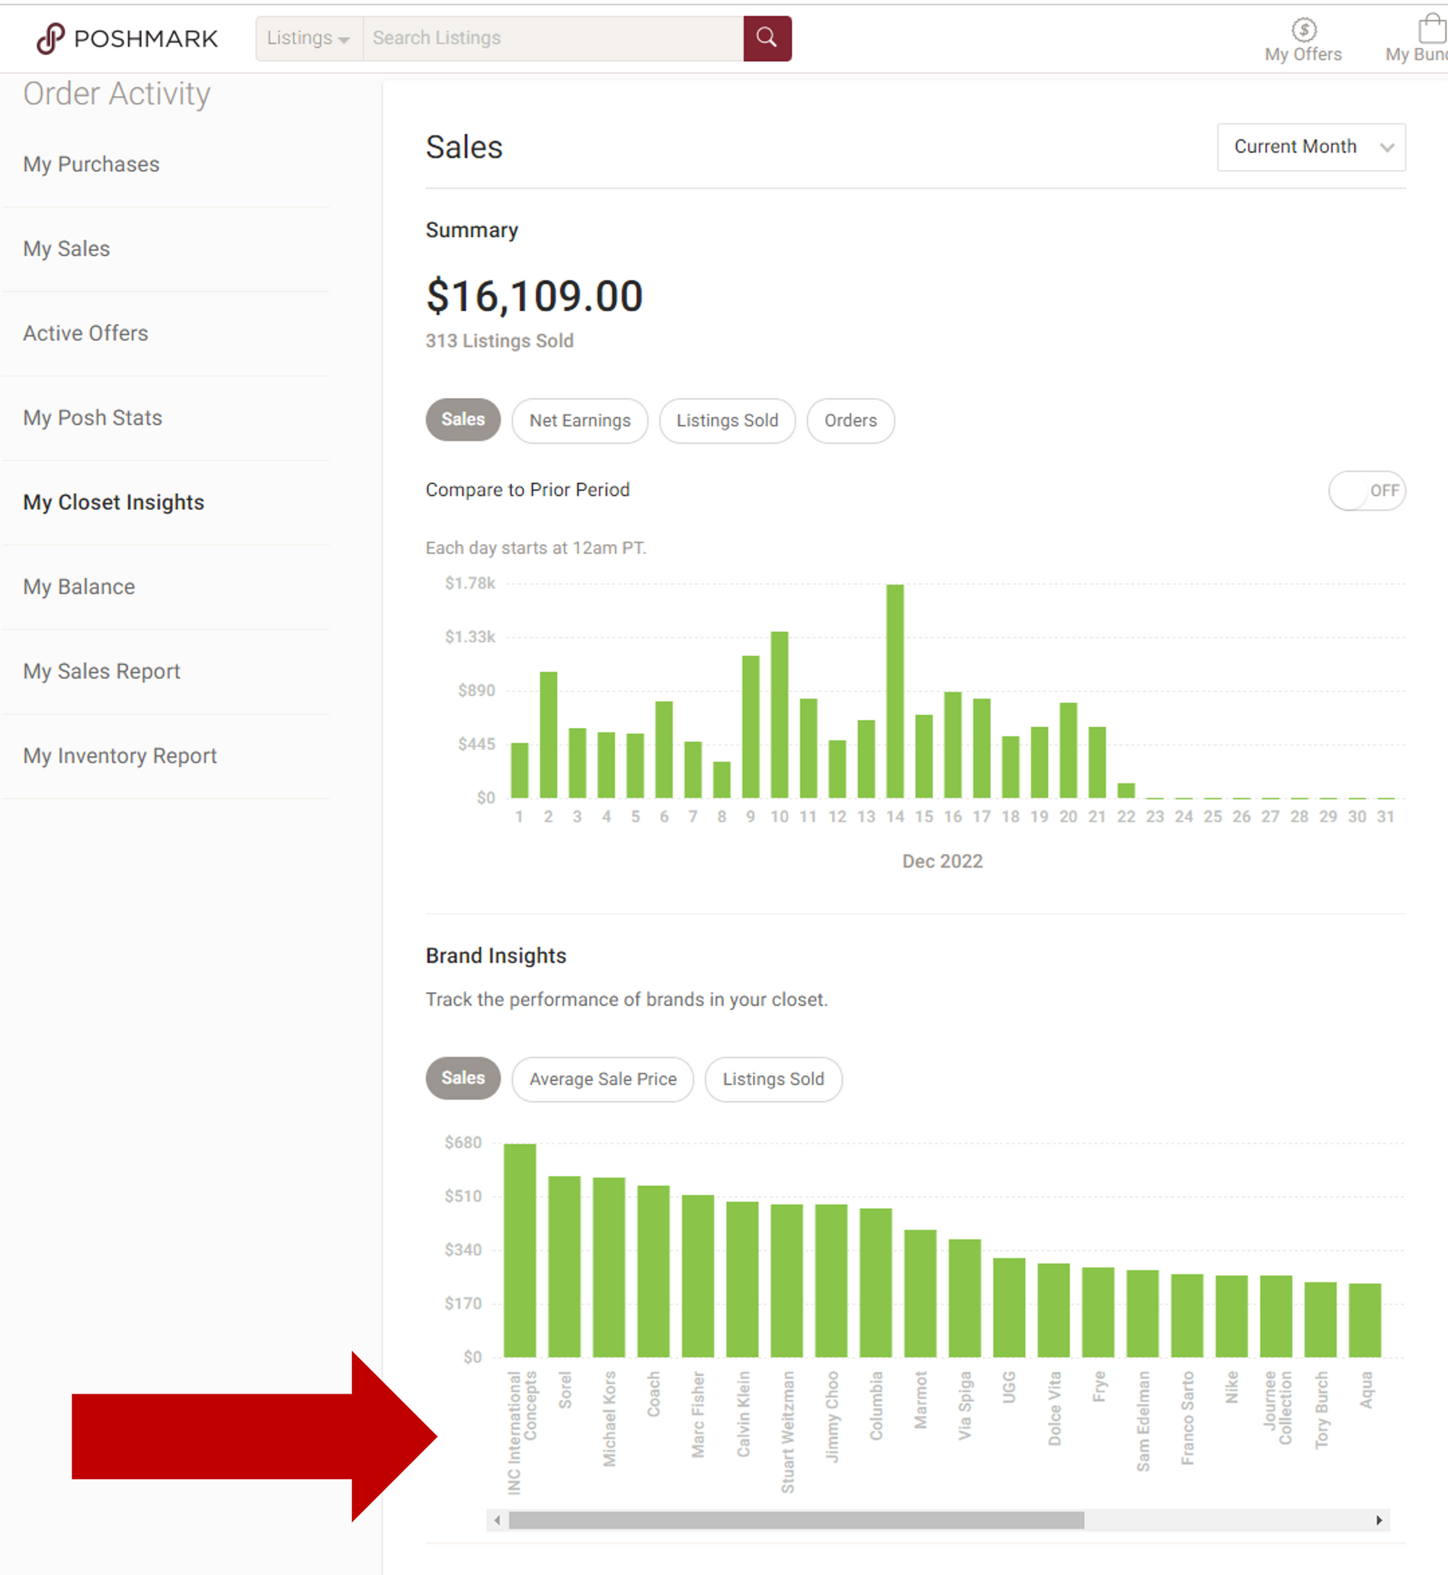Click the Sam Edelman brand bar
This screenshot has width=1448, height=1575.
(x=1142, y=1314)
